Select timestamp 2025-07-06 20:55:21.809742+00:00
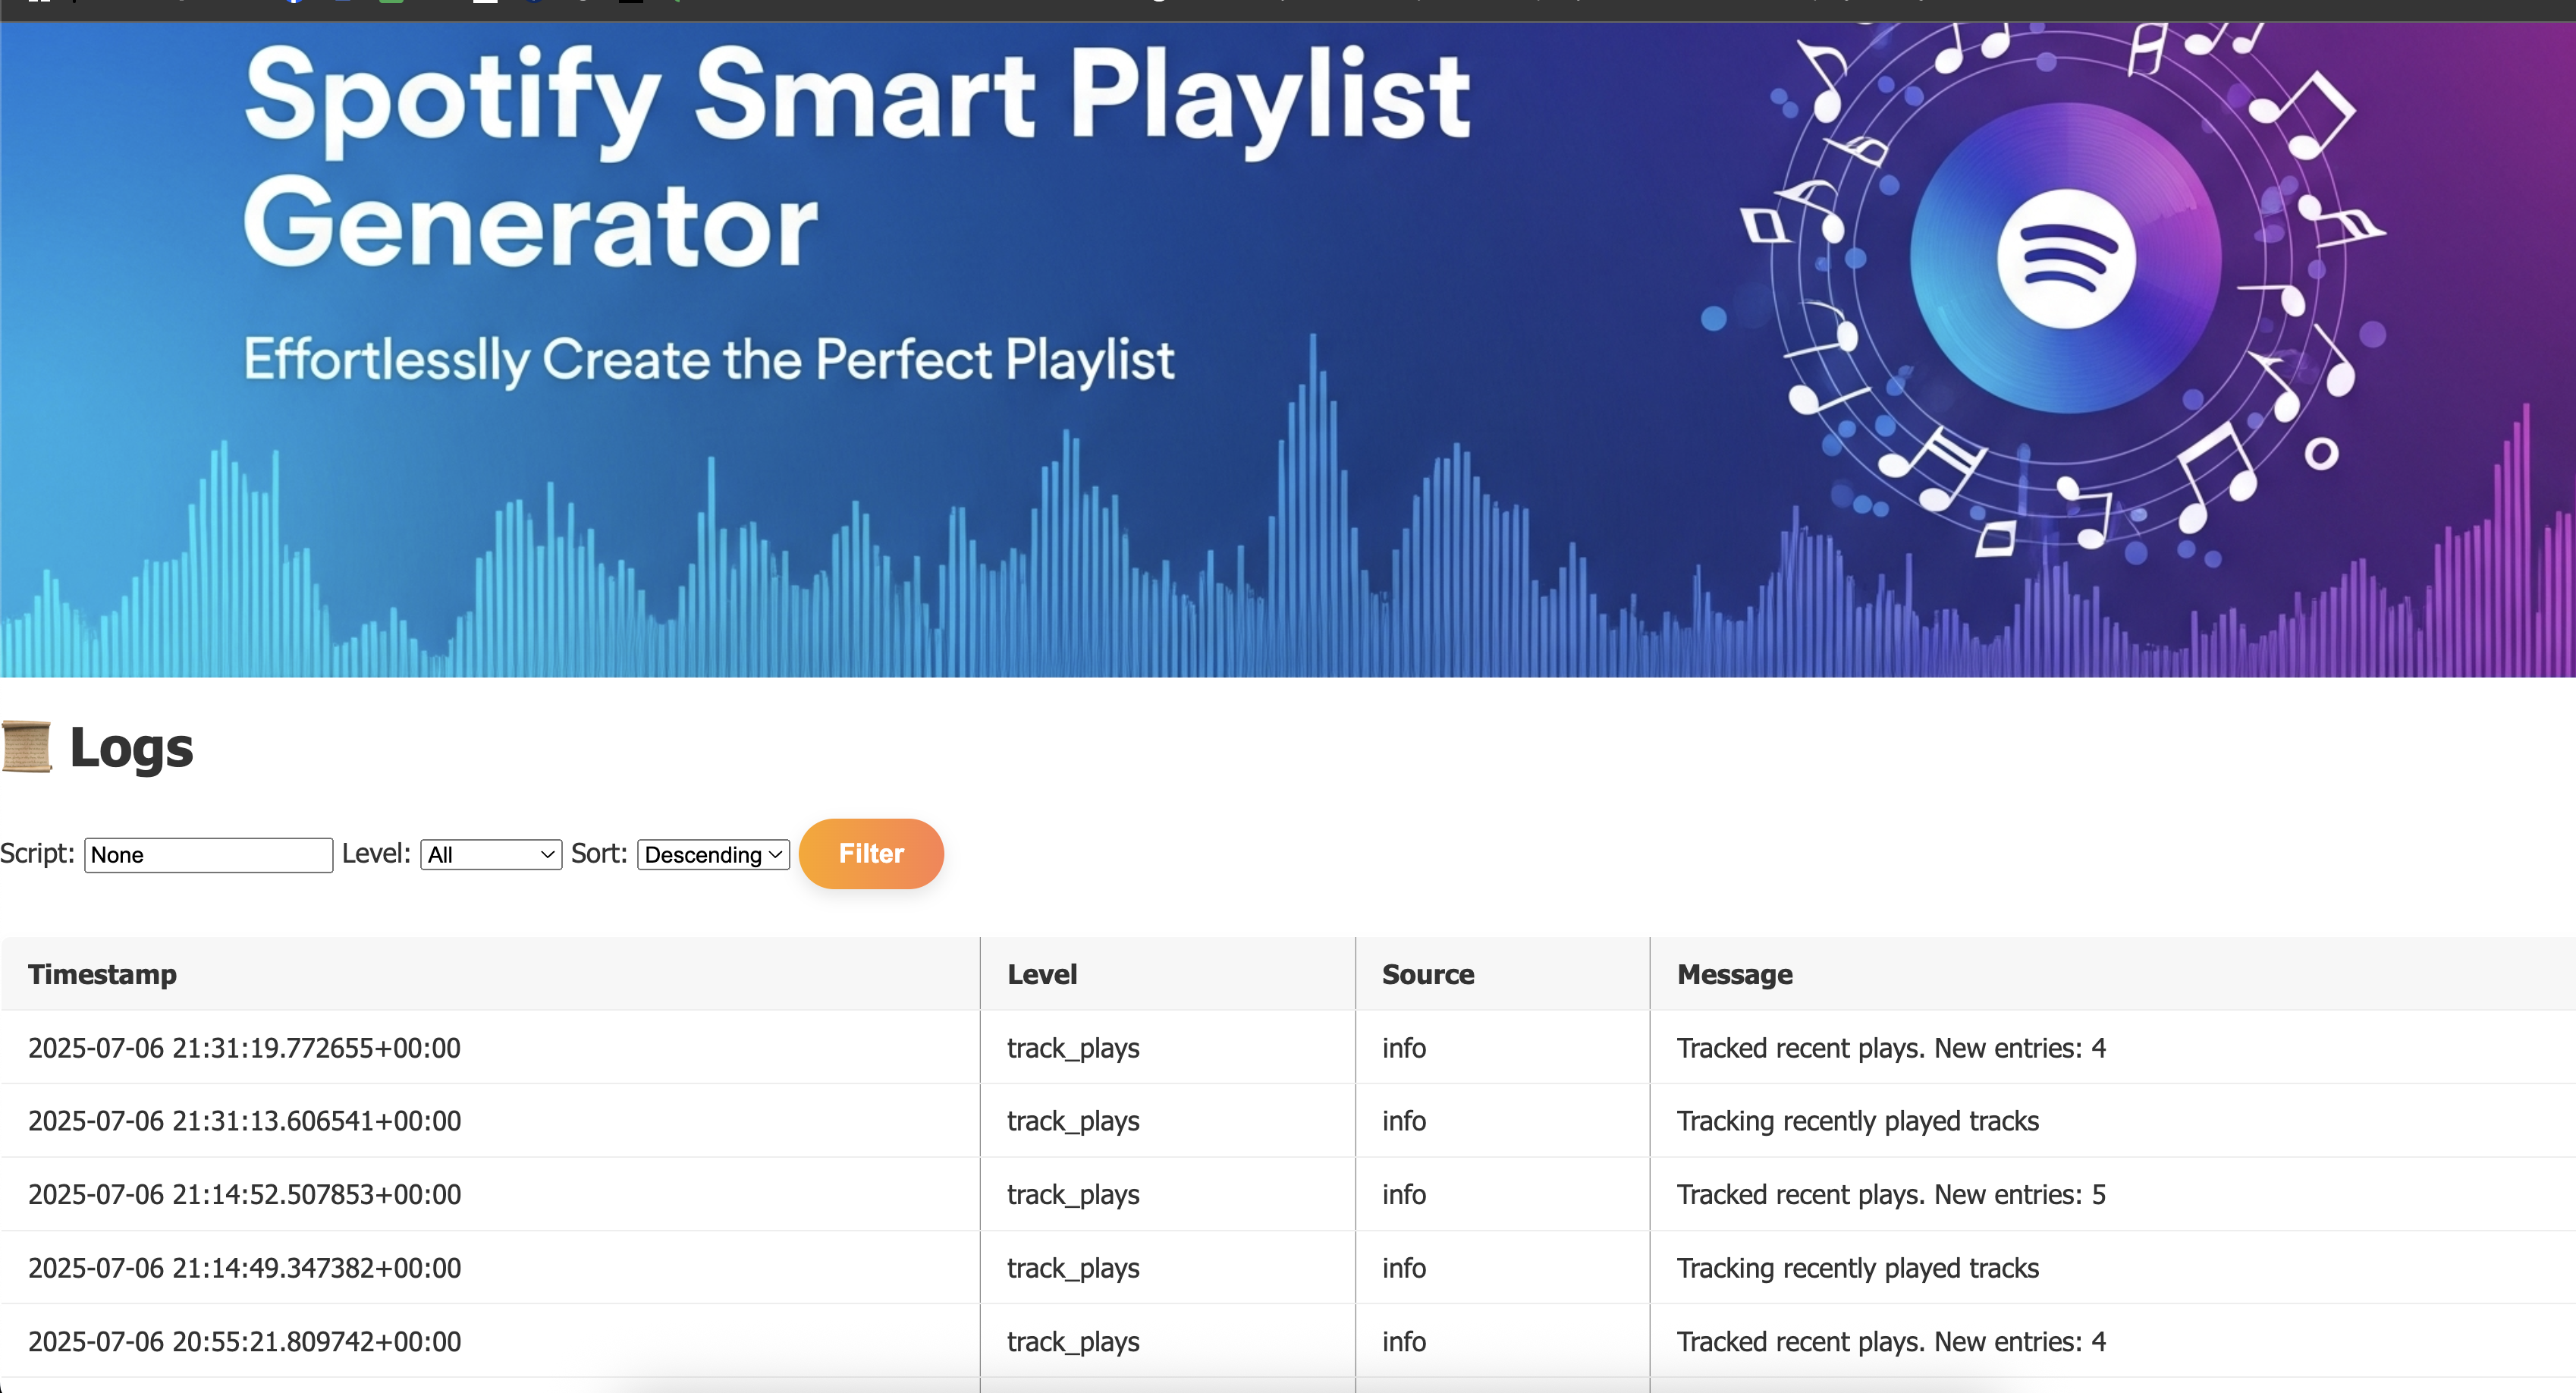This screenshot has width=2576, height=1393. (244, 1341)
